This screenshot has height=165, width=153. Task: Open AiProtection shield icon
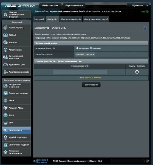pos(5,50)
